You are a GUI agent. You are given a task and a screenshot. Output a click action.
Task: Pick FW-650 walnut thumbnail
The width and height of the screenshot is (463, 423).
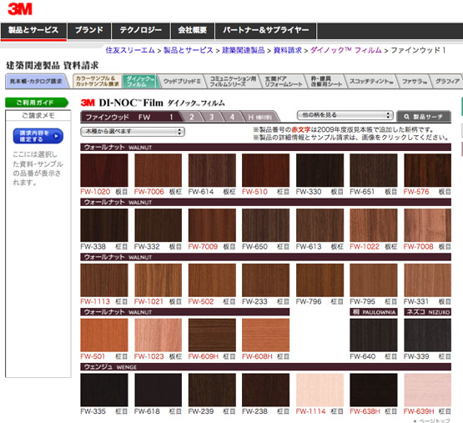point(266,225)
